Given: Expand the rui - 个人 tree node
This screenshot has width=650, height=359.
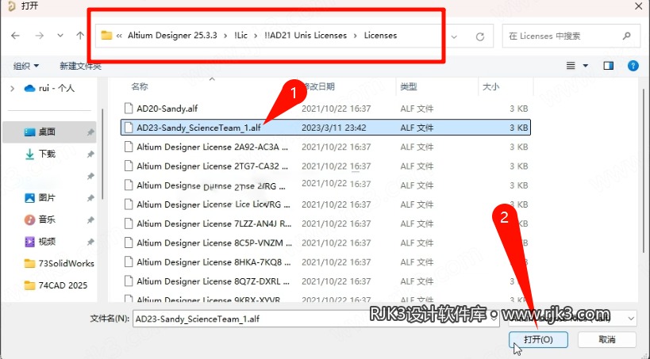Looking at the screenshot, I should click(12, 88).
